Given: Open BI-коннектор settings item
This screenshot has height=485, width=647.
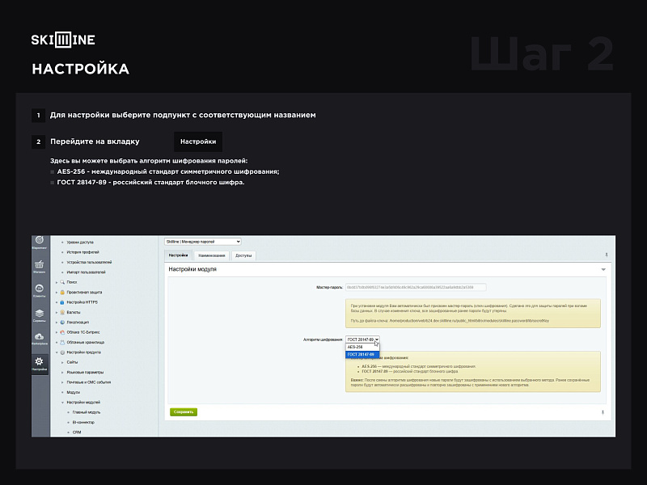Looking at the screenshot, I should click(83, 422).
